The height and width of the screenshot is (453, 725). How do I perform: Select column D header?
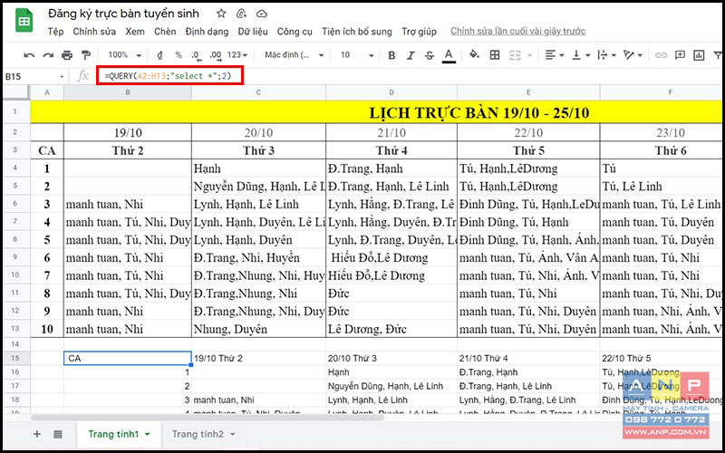[x=391, y=92]
